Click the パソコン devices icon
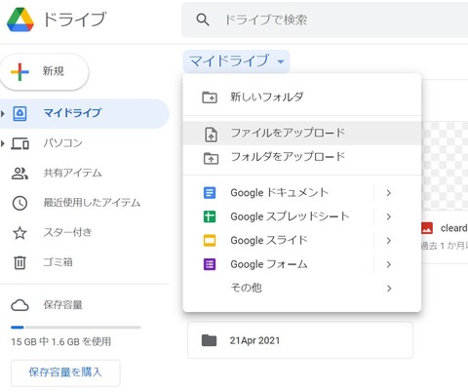The height and width of the screenshot is (392, 468). [x=20, y=143]
